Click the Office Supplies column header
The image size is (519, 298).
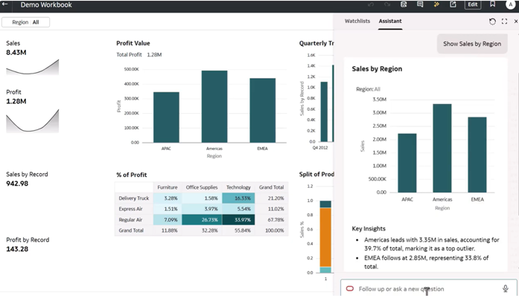202,187
